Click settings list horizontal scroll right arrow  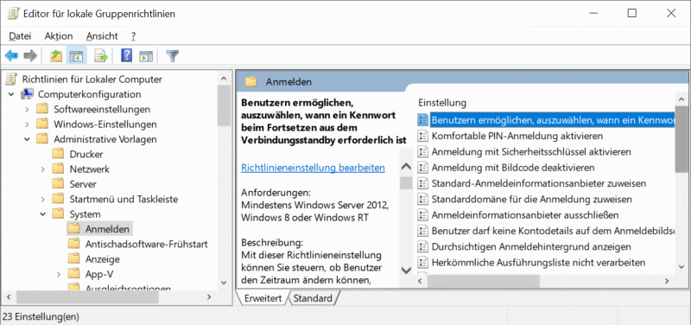[667, 281]
